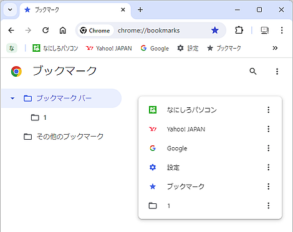
Task: Select folder 1 in the sidebar tree
Action: (x=39, y=117)
